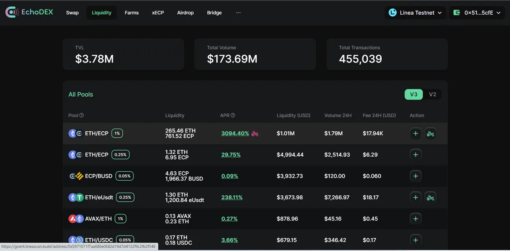Viewport: 510px width, 251px height.
Task: Click the 0.09% APR value
Action: 229,176
